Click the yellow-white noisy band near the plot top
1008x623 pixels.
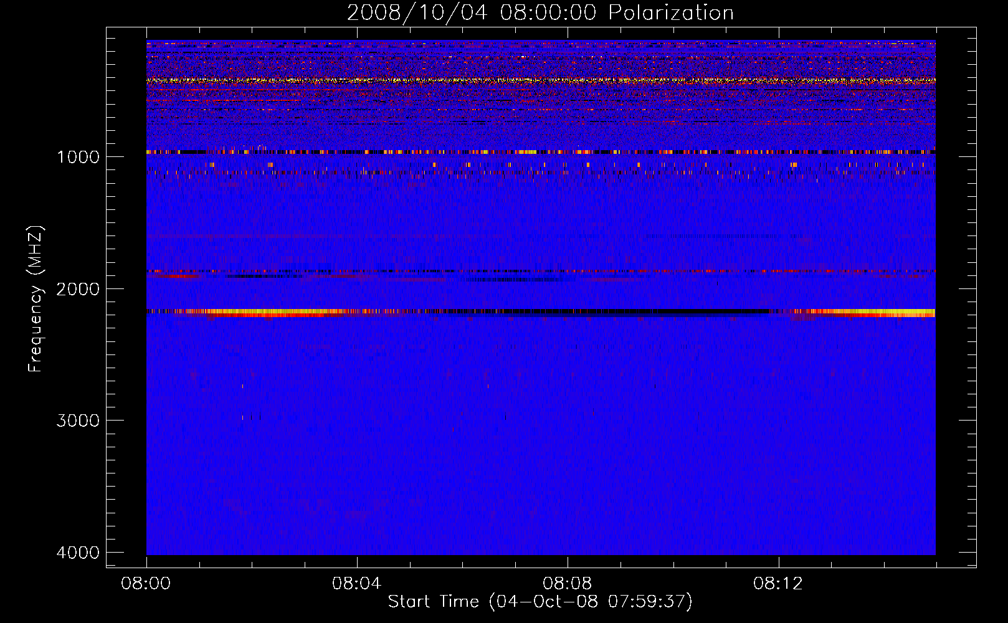[540, 80]
